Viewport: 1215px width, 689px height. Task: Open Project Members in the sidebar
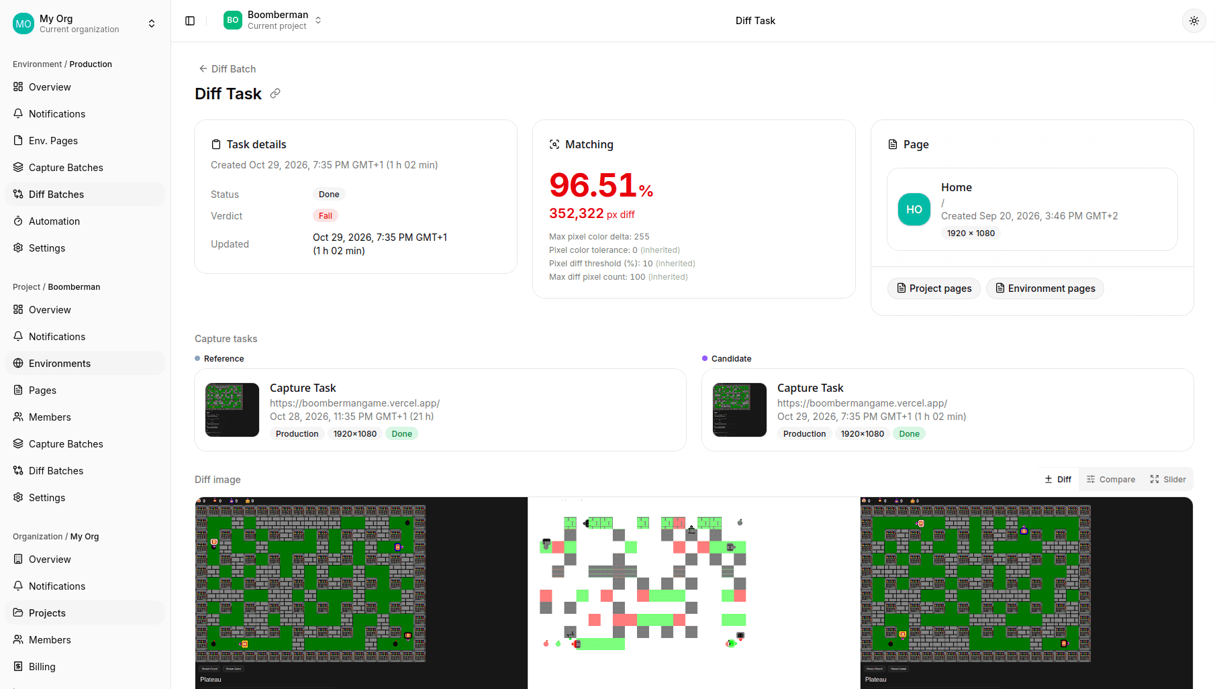click(85, 417)
